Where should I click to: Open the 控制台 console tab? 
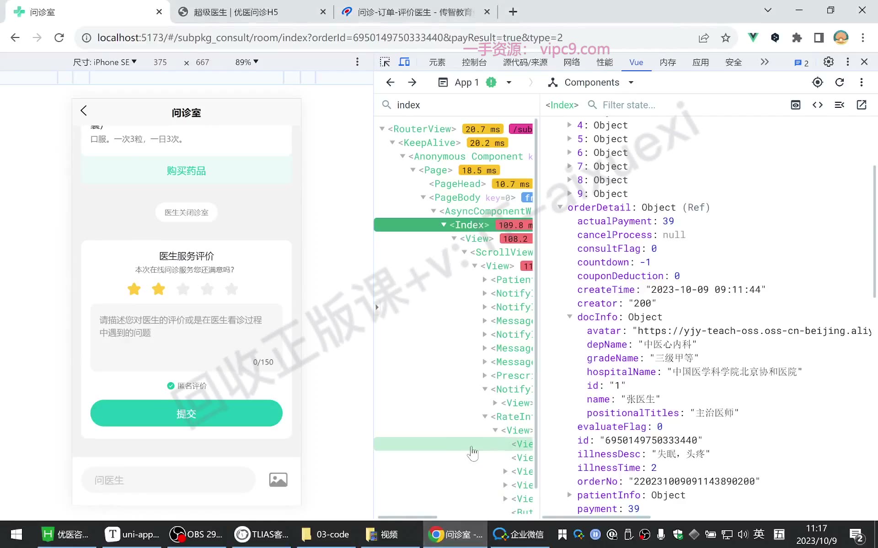[474, 62]
